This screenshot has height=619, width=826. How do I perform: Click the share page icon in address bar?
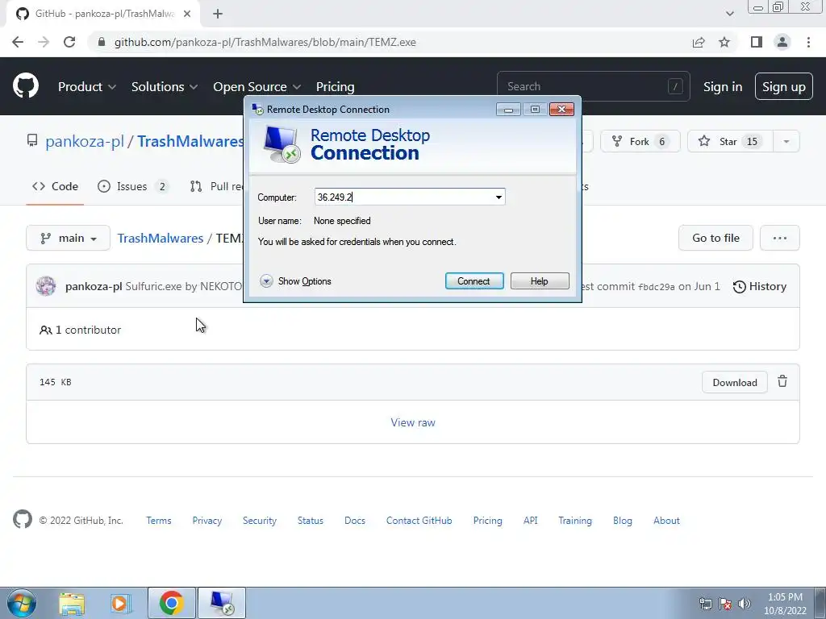pos(699,42)
